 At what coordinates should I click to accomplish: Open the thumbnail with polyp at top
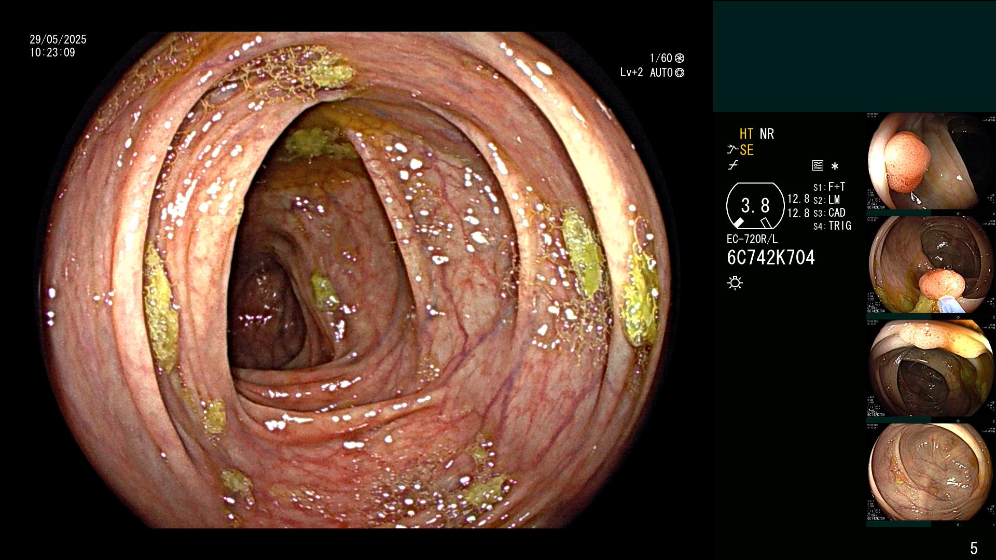pos(931,369)
